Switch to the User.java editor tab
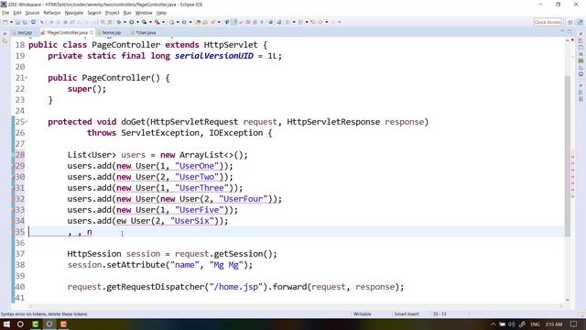This screenshot has height=330, width=586. [144, 33]
